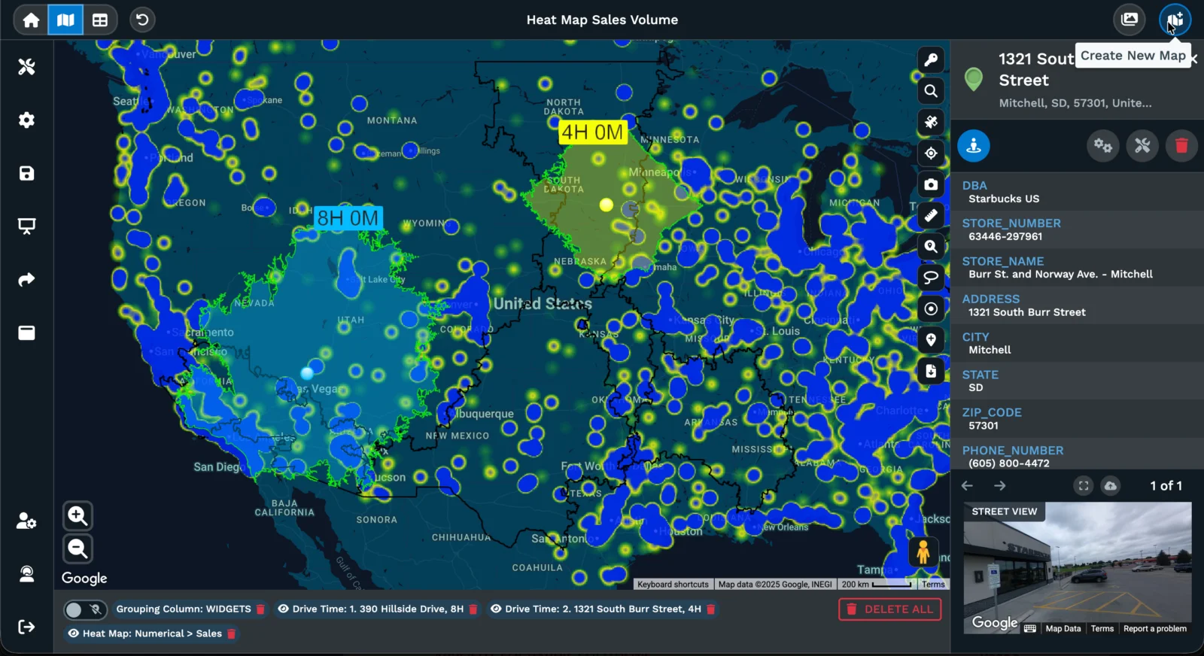Toggle satellite view tool on map

[931, 122]
